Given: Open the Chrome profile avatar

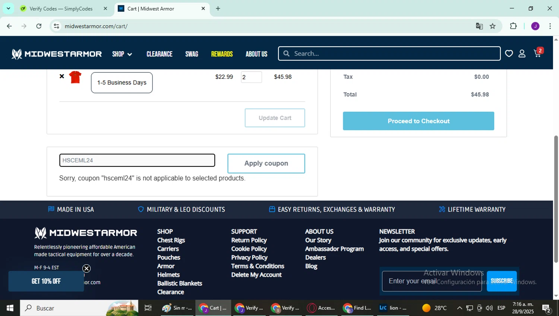Looking at the screenshot, I should tap(535, 26).
